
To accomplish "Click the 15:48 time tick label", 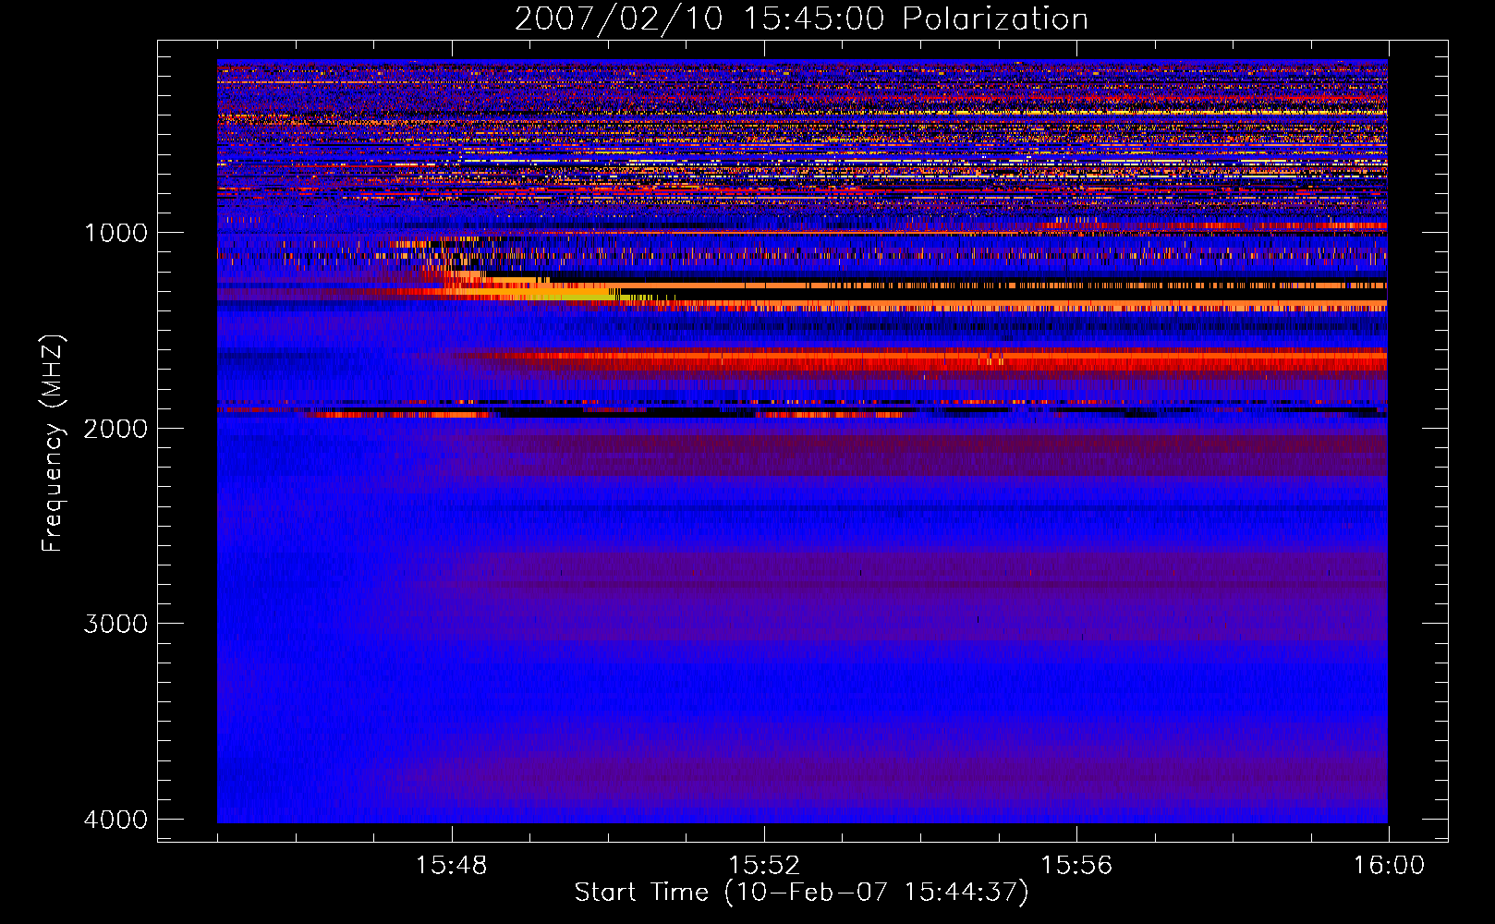I will pos(452,866).
